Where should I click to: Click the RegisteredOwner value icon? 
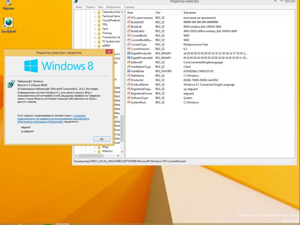pyautogui.click(x=129, y=93)
